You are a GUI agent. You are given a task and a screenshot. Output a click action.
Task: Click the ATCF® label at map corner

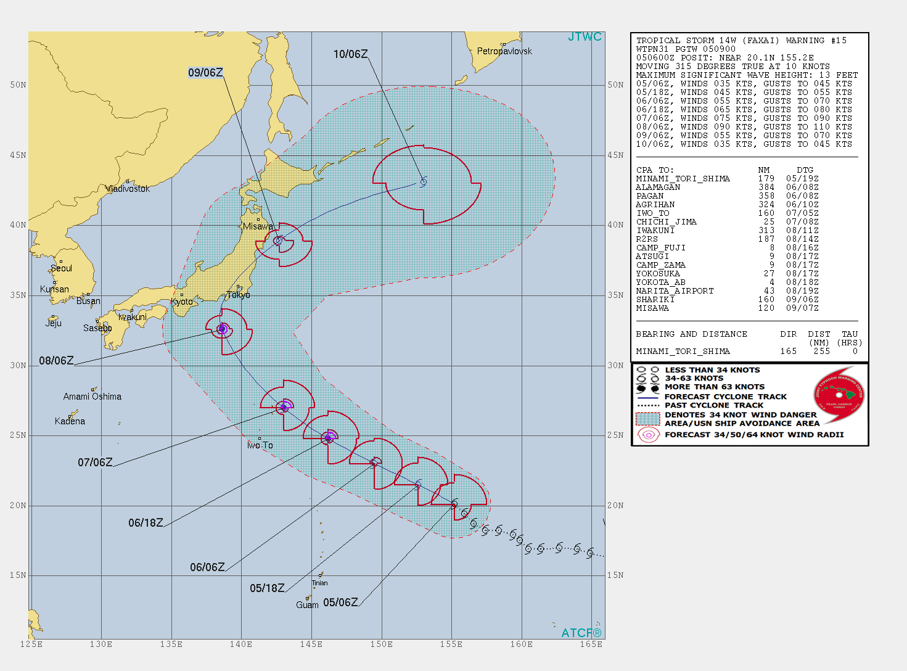[581, 633]
